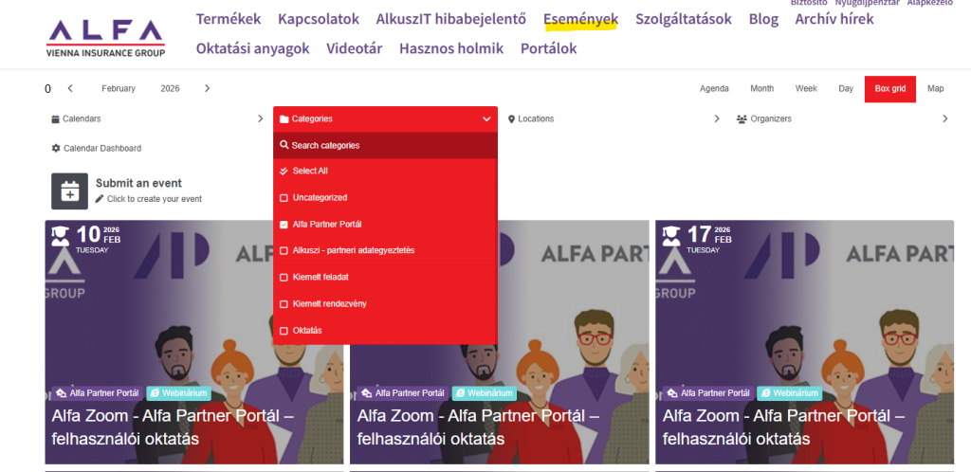This screenshot has height=472, width=971.
Task: Open the Események menu item
Action: tap(581, 19)
